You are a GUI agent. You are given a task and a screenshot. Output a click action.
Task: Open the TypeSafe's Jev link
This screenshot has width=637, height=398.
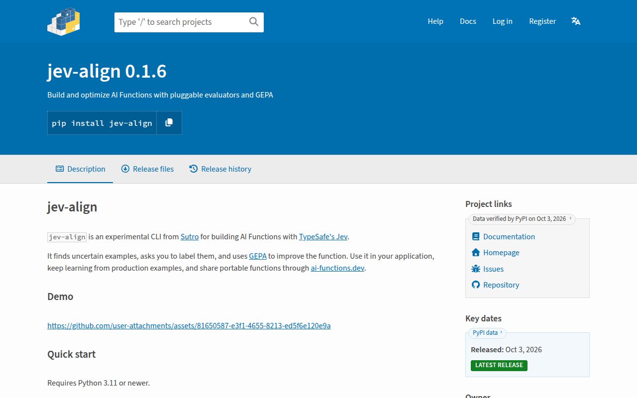[x=323, y=237]
